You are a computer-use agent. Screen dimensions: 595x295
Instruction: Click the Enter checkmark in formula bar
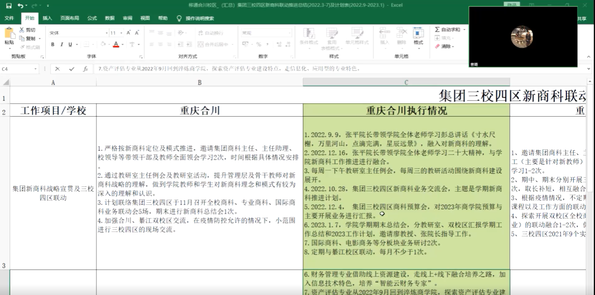point(72,69)
